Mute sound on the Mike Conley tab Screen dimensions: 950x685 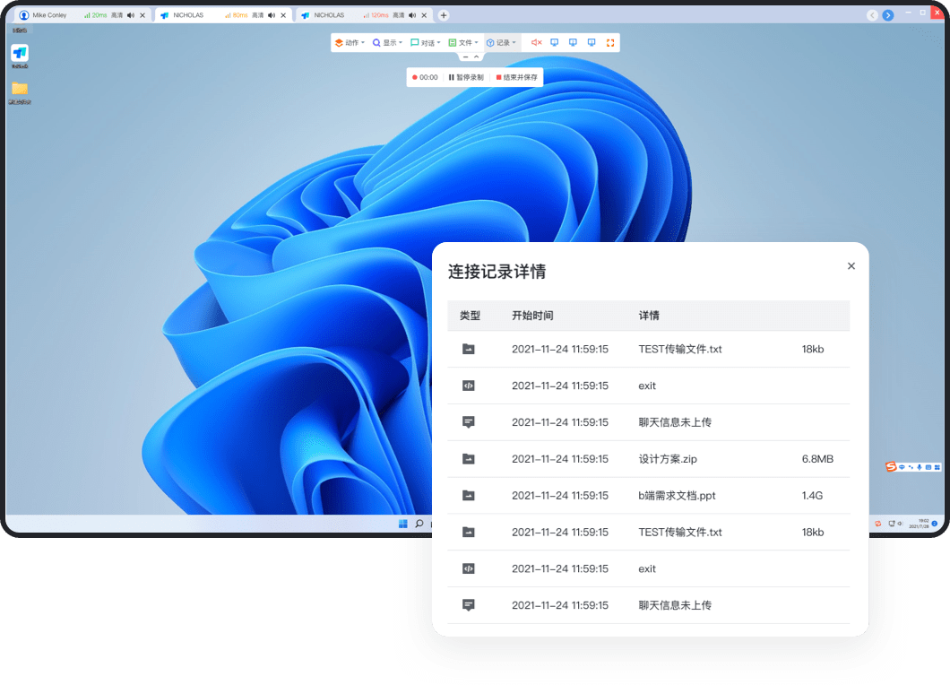pos(131,15)
